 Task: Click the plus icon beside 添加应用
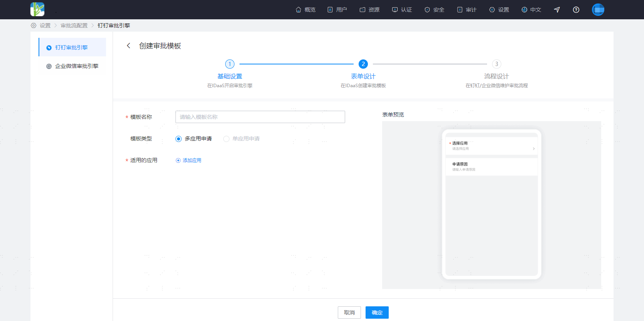(178, 160)
